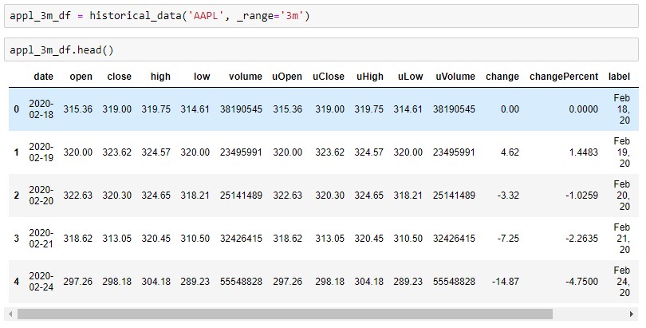Click the 323.62 close value

117,152
